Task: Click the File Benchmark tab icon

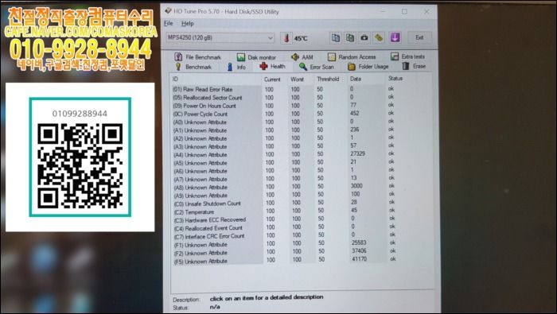Action: pos(178,57)
